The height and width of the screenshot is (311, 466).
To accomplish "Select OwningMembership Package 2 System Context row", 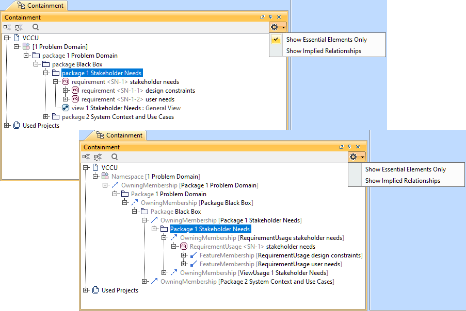I will (x=247, y=282).
